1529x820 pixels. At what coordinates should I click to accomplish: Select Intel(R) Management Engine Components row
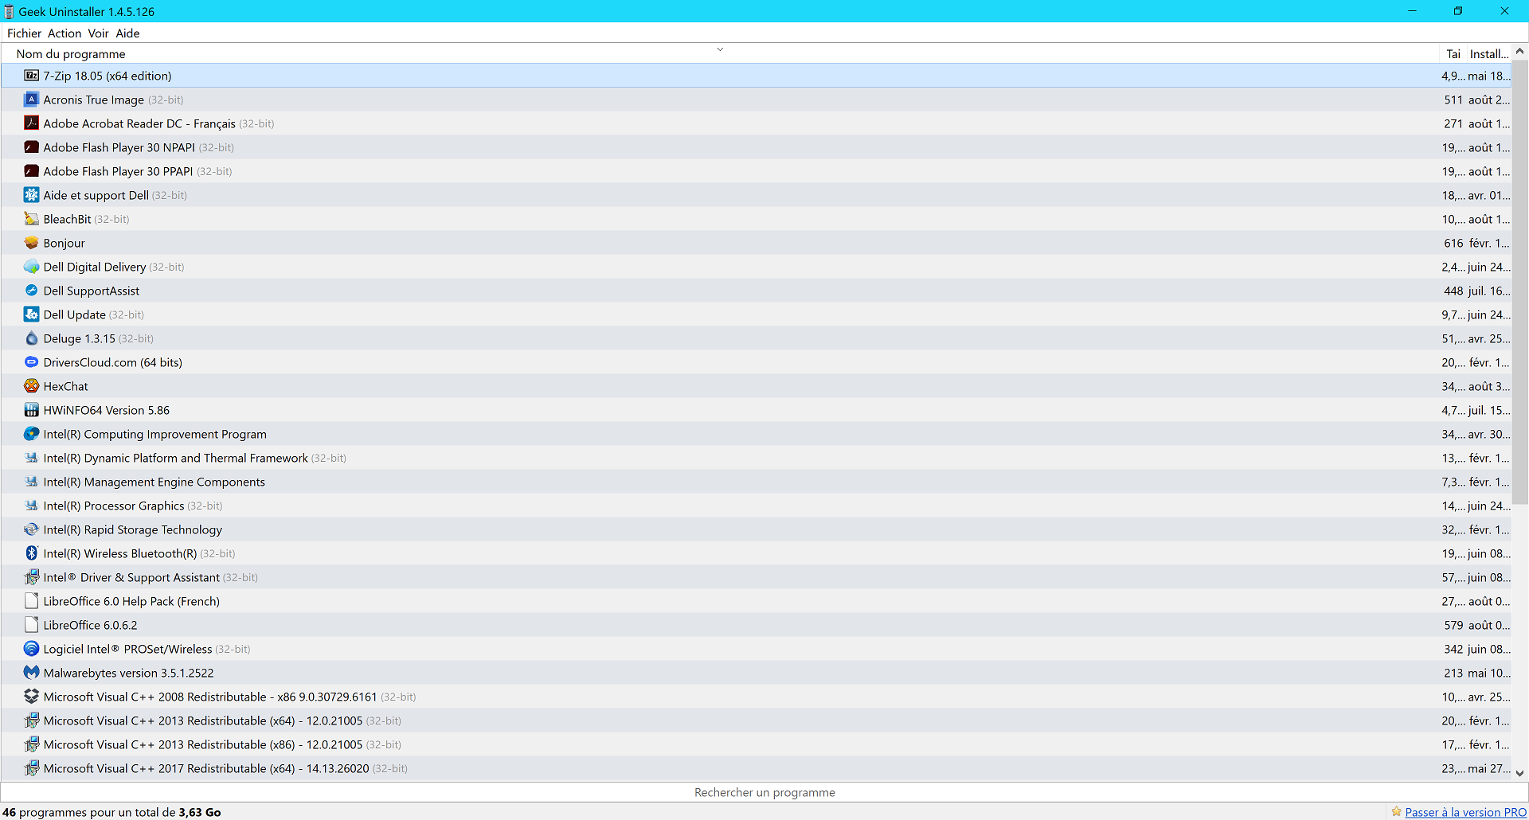tap(757, 482)
